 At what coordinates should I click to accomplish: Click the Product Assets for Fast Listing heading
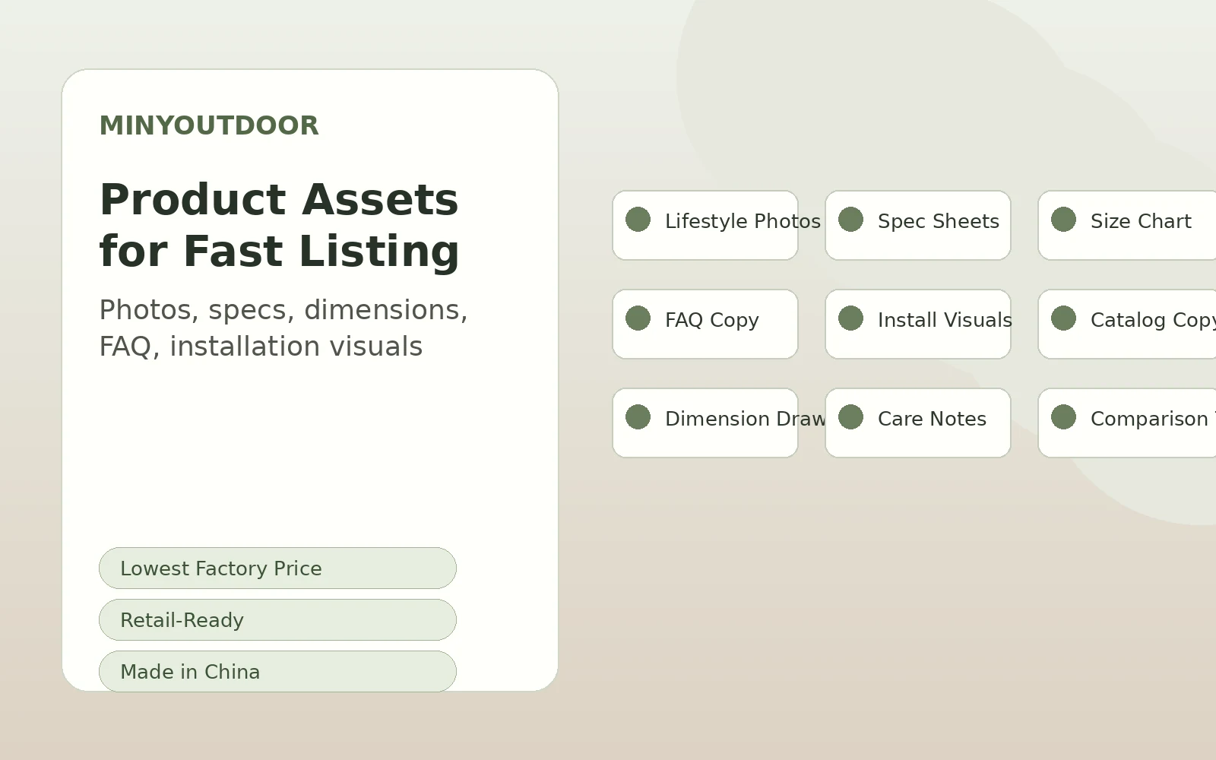tap(280, 226)
